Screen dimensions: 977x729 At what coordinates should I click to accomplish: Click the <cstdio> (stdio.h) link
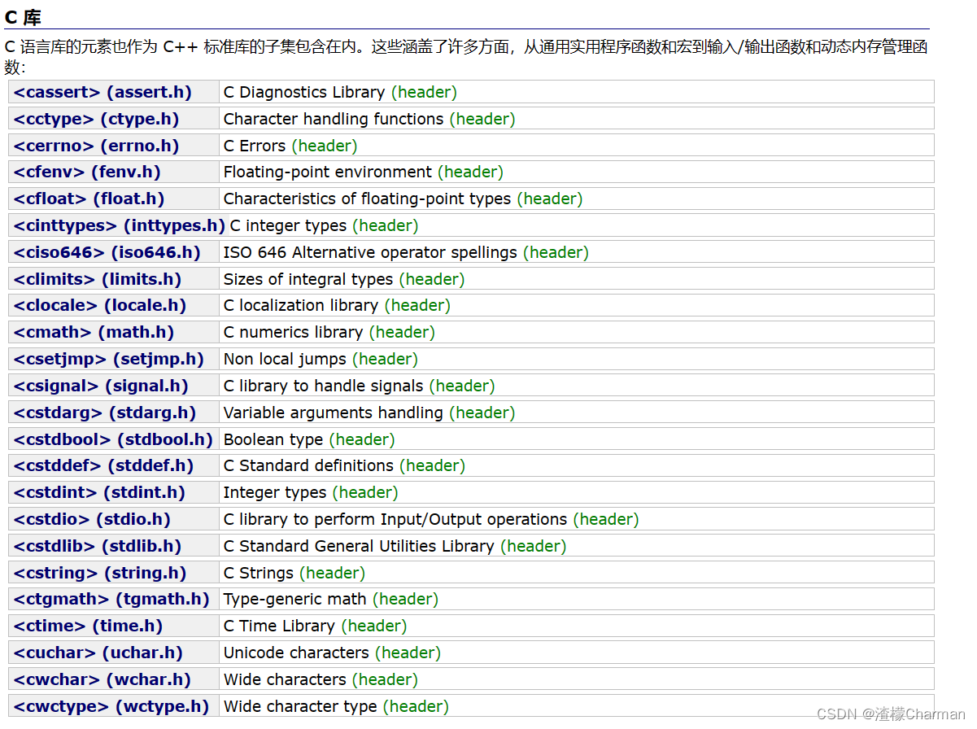(92, 519)
